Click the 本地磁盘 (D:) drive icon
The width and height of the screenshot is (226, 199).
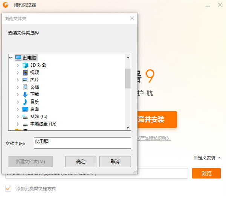(25, 124)
